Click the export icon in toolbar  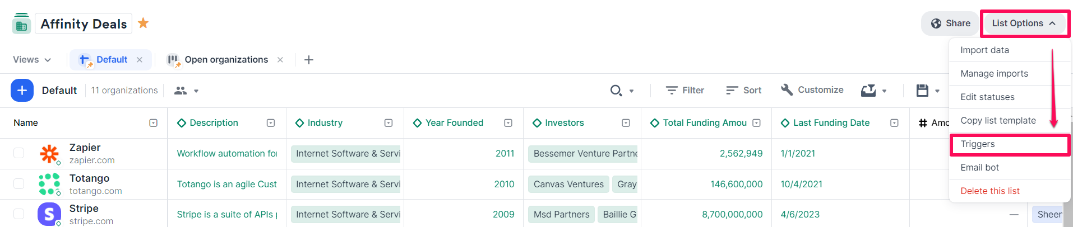click(868, 90)
